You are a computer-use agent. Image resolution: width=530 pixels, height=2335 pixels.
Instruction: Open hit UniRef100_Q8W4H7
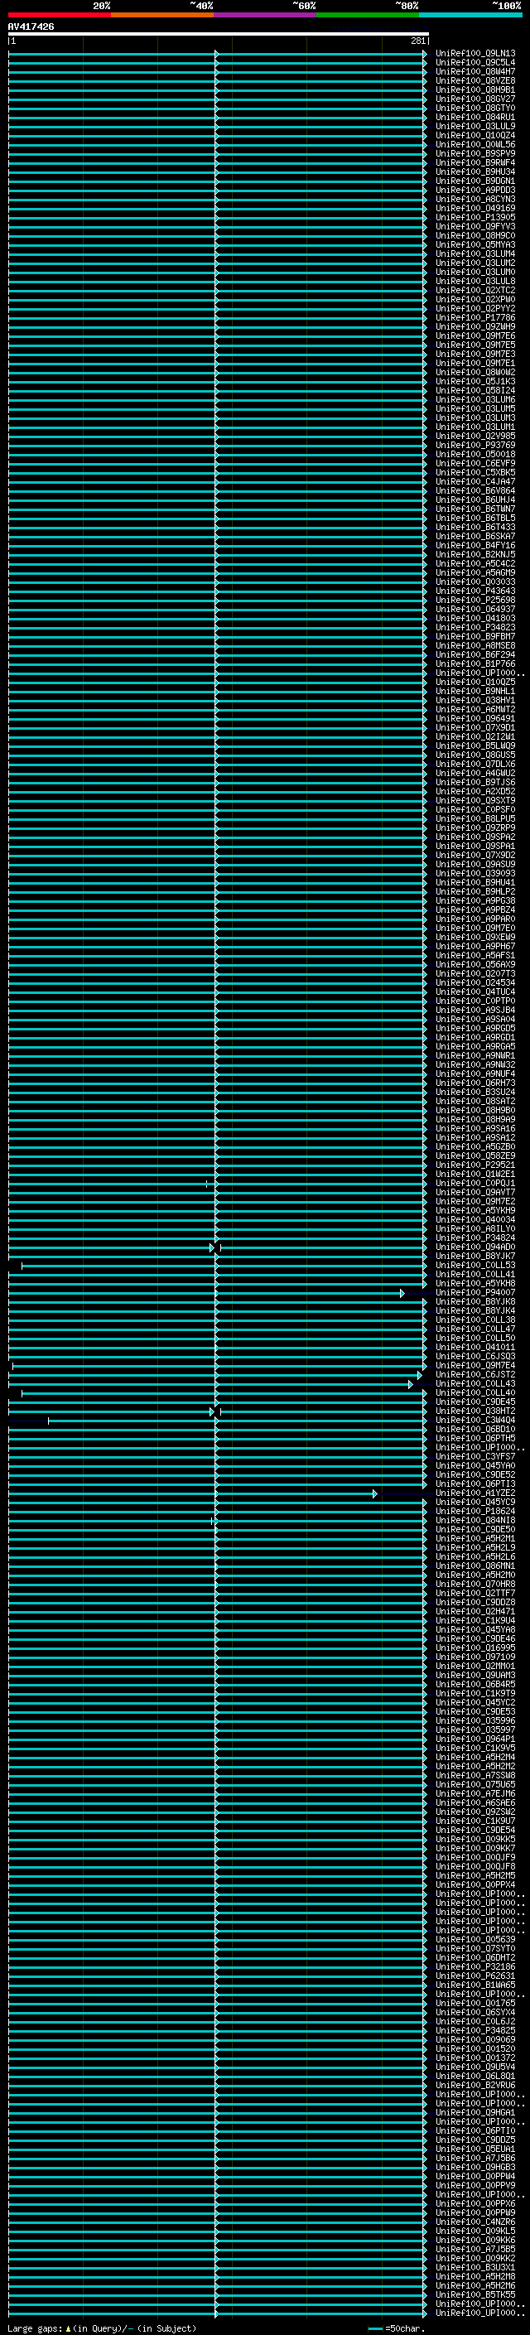(475, 71)
